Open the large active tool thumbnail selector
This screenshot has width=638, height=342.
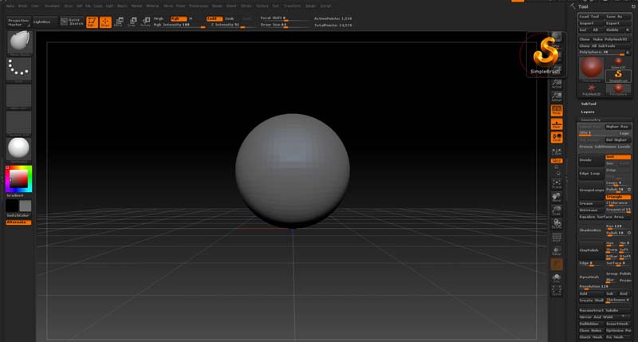tap(592, 69)
